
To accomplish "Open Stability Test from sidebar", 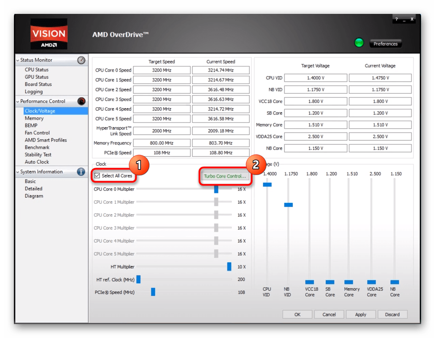I will click(38, 155).
